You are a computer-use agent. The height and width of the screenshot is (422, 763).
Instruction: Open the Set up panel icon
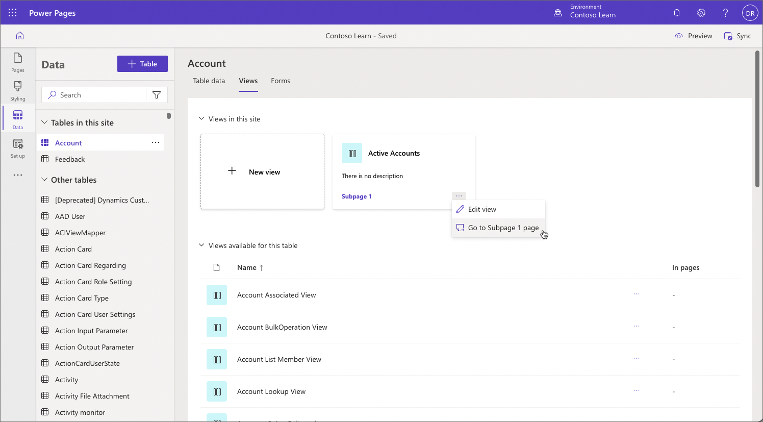coord(17,147)
